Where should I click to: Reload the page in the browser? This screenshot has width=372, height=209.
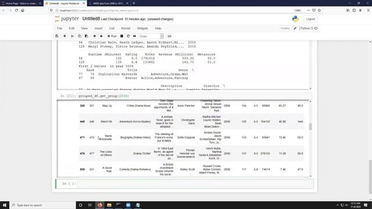point(16,10)
